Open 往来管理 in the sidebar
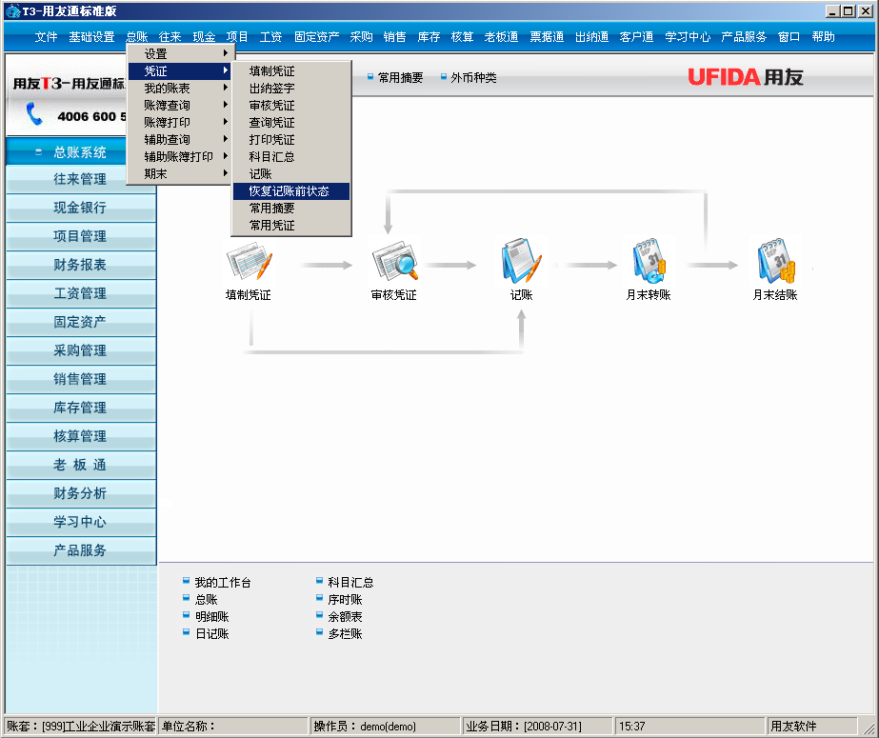 (81, 179)
